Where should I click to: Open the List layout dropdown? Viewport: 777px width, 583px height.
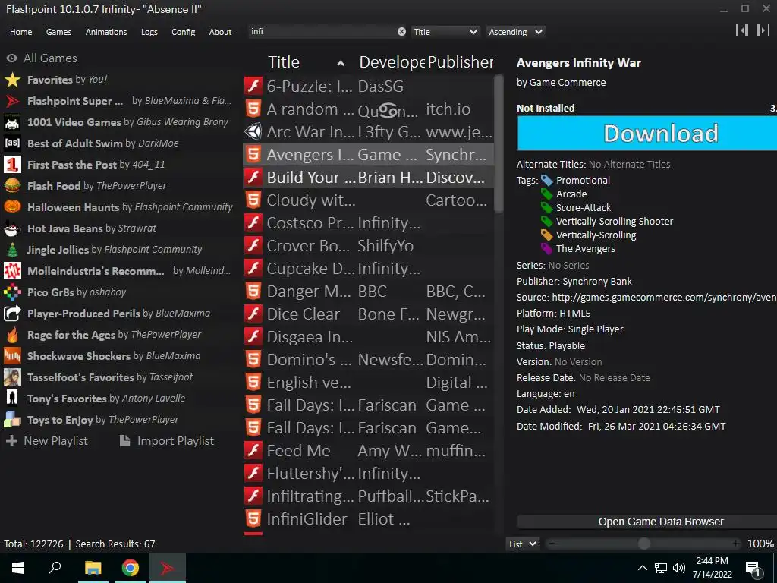pyautogui.click(x=523, y=544)
